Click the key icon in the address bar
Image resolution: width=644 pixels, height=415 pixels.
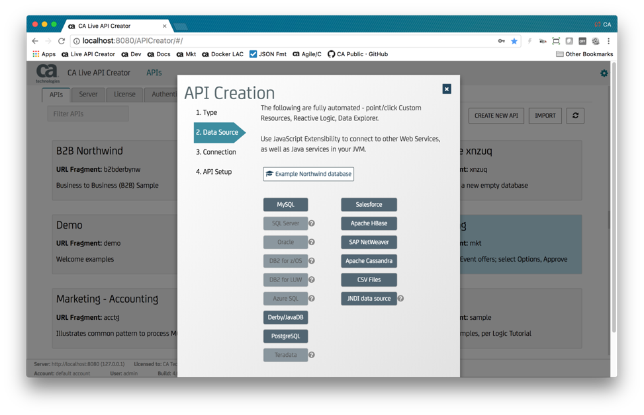[502, 41]
